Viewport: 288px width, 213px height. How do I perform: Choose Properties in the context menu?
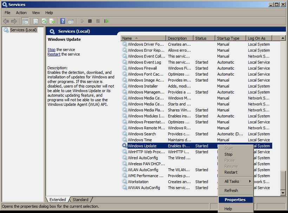click(236, 200)
